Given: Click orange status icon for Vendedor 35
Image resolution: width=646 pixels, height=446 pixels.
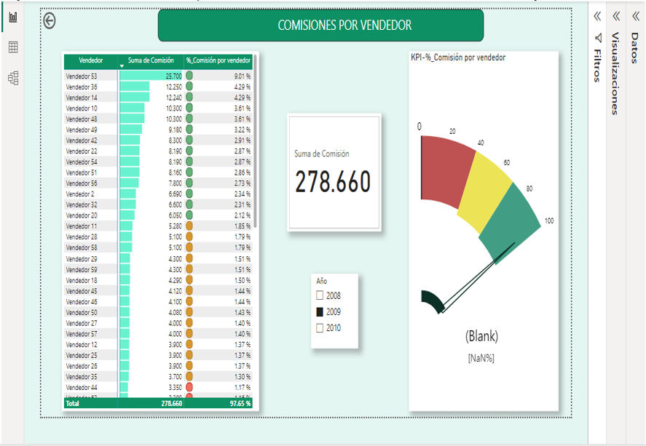Looking at the screenshot, I should click(x=189, y=376).
